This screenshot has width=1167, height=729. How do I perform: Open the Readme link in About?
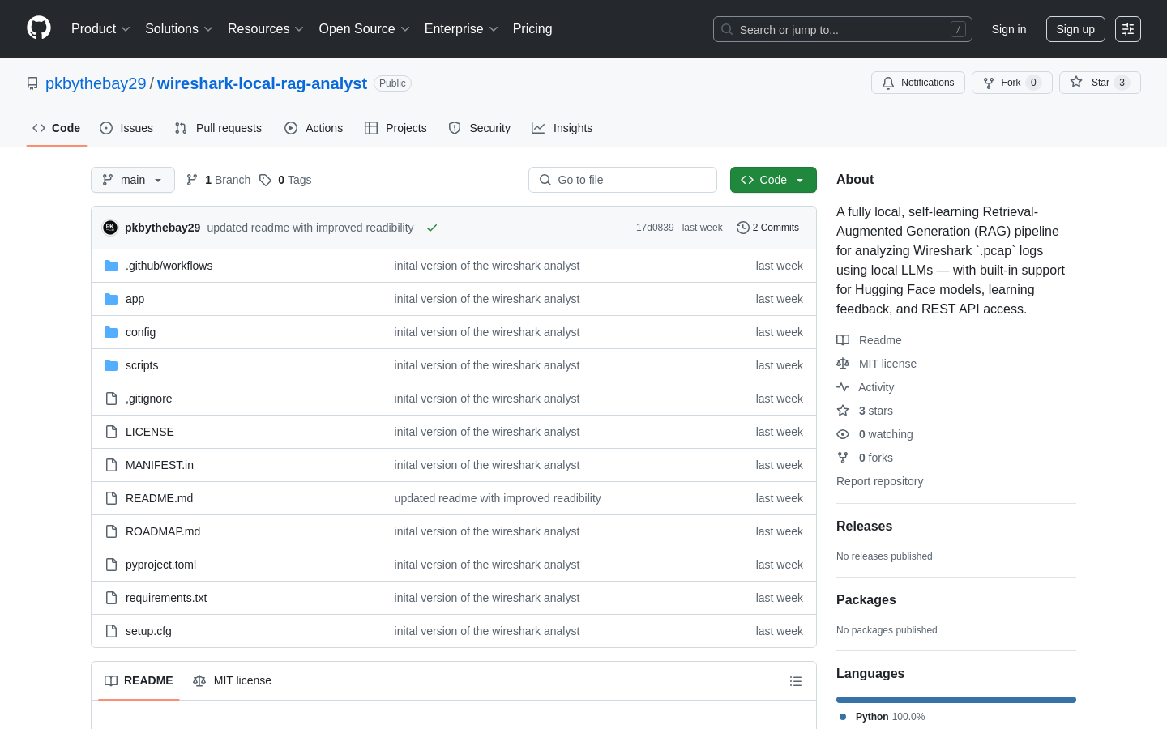870,340
